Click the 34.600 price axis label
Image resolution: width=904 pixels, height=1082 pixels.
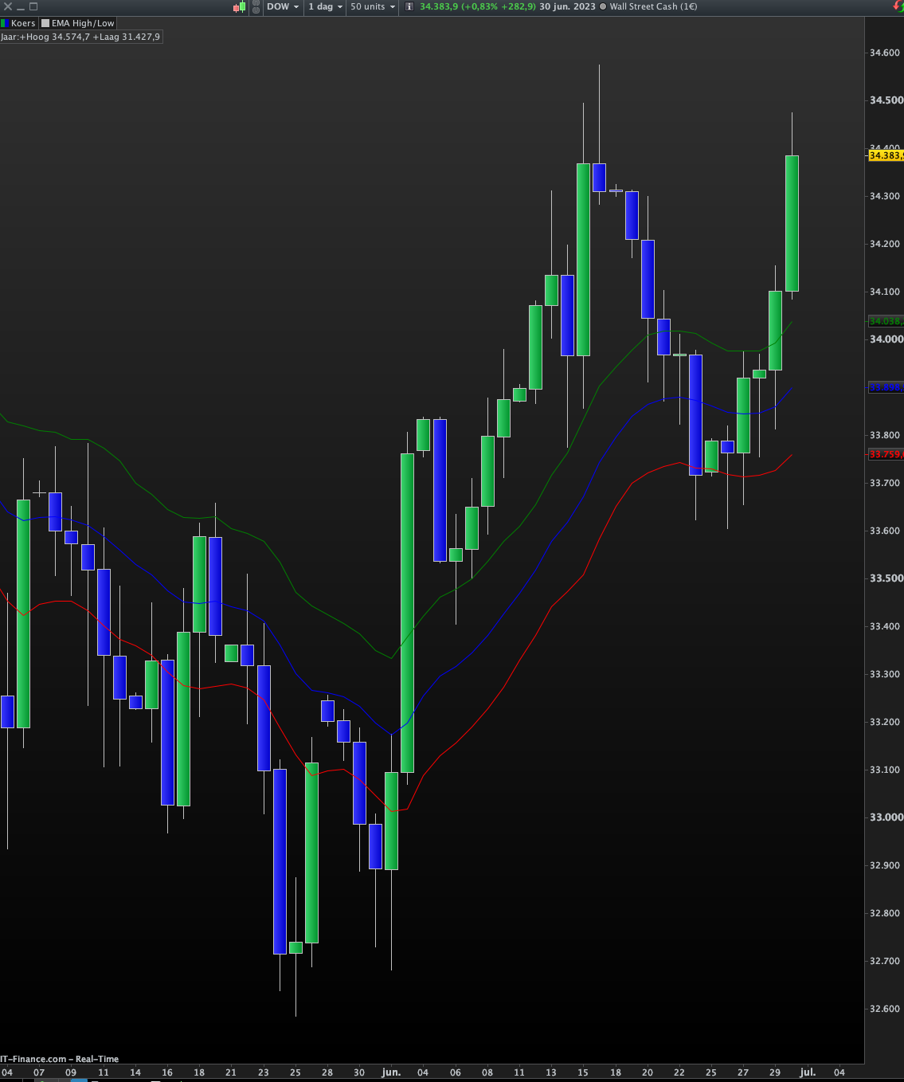coord(885,53)
